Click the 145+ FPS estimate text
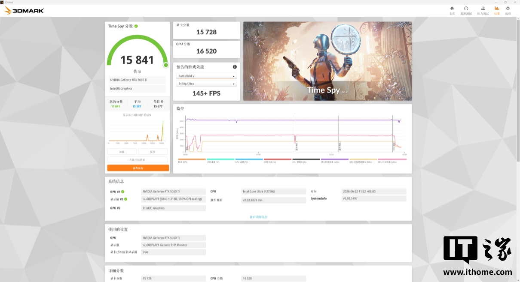 coord(206,93)
